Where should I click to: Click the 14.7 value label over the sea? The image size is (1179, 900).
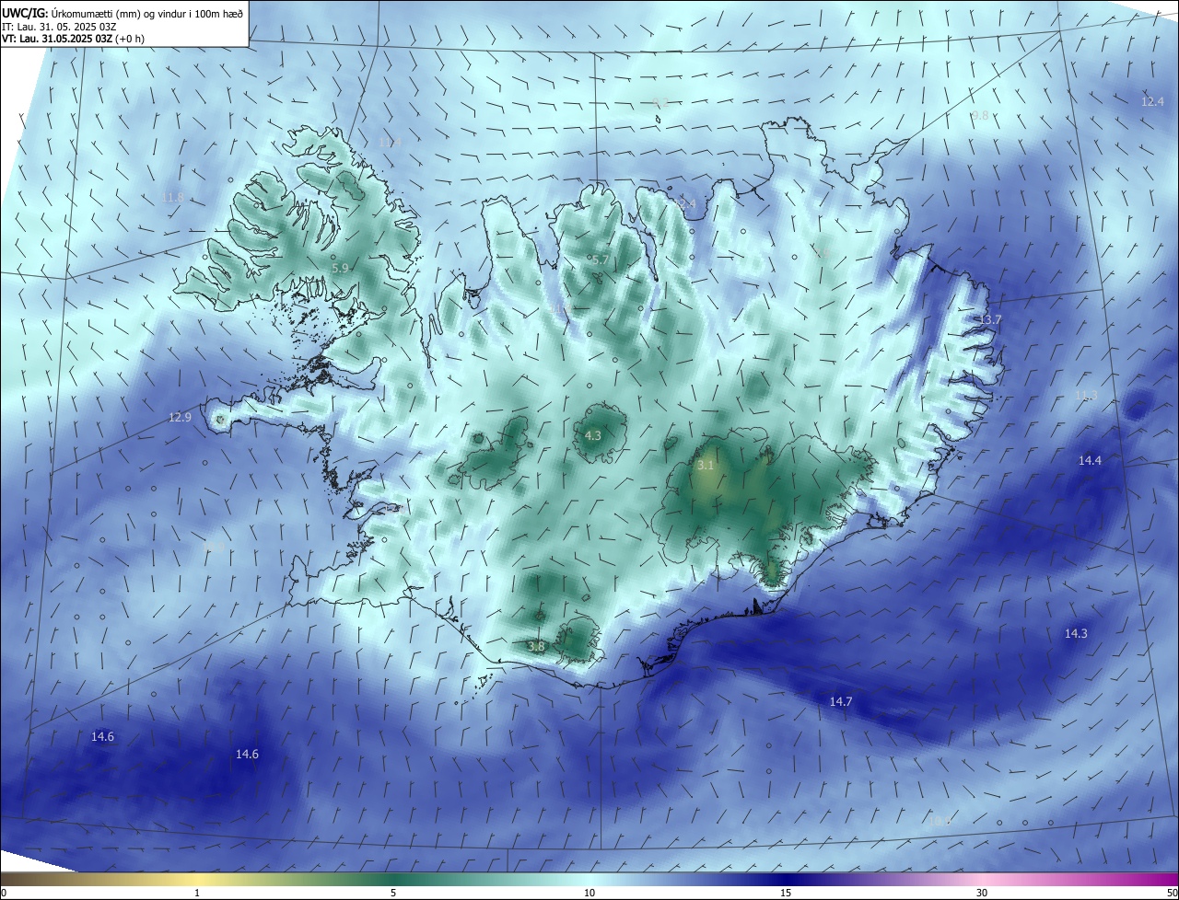(841, 702)
